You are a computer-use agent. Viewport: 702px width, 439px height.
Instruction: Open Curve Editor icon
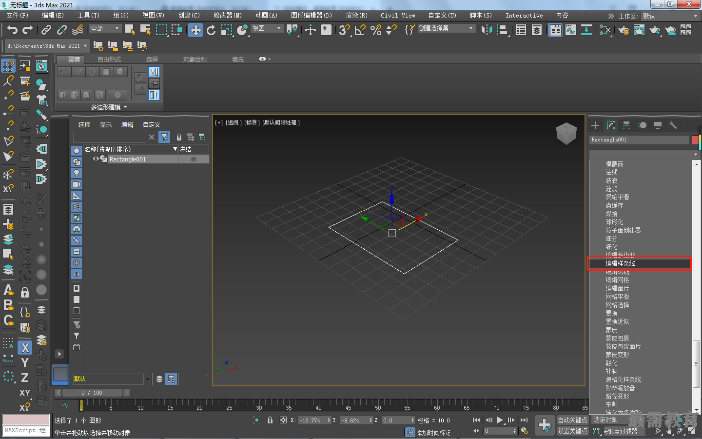(x=571, y=30)
